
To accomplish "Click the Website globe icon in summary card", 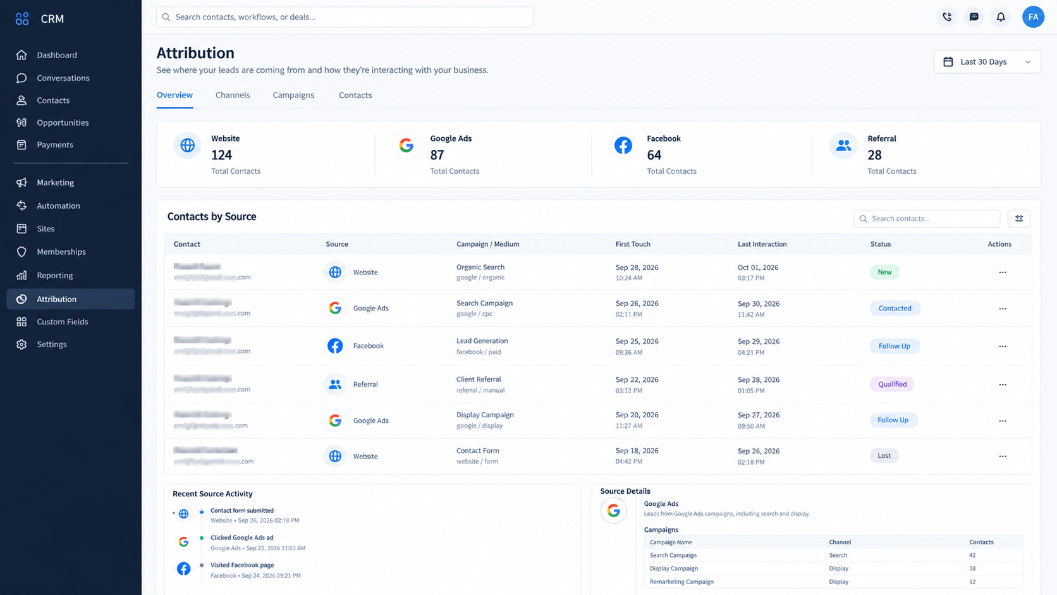I will [x=188, y=145].
